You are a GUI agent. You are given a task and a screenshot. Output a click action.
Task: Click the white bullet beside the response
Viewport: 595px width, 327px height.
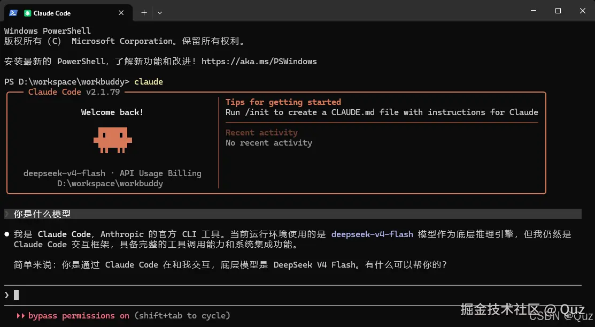tap(7, 234)
